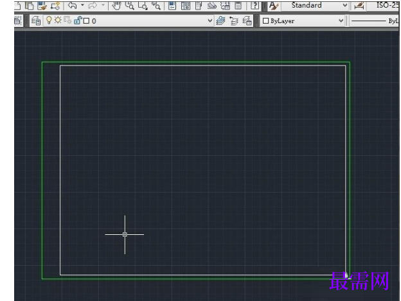Click the Paste clipboard icon
Image resolution: width=401 pixels, height=301 pixels.
pos(30,5)
